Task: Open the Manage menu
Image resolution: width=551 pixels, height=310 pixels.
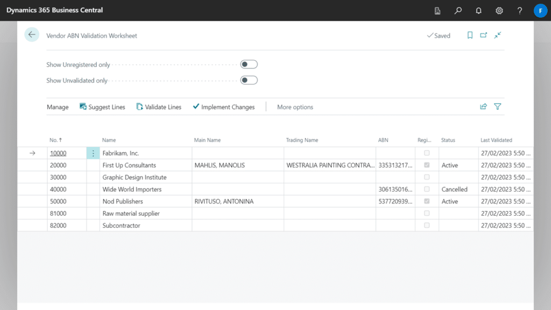Action: tap(58, 107)
